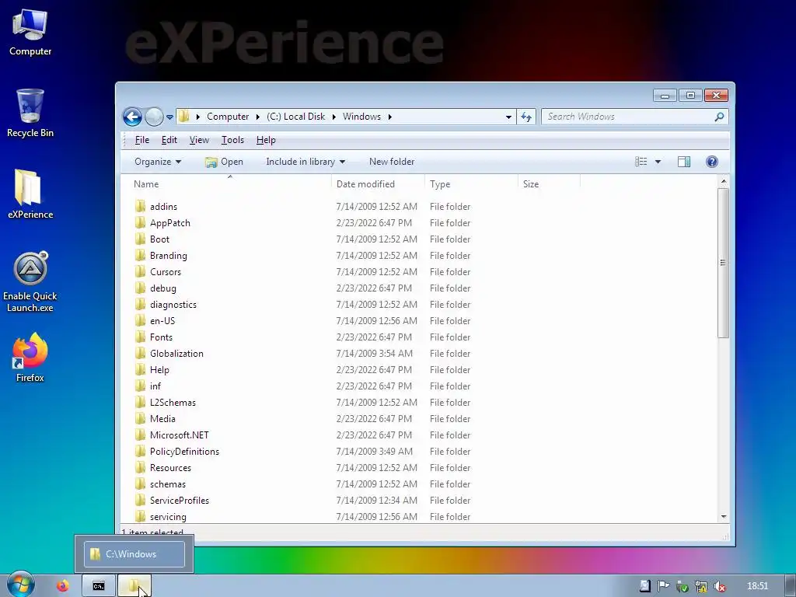The image size is (796, 597).
Task: Select the AppPatch folder icon
Action: click(141, 222)
